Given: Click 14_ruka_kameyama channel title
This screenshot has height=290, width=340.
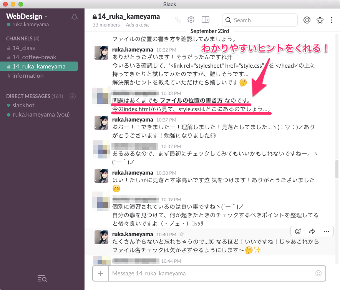Looking at the screenshot, I should pos(129,17).
